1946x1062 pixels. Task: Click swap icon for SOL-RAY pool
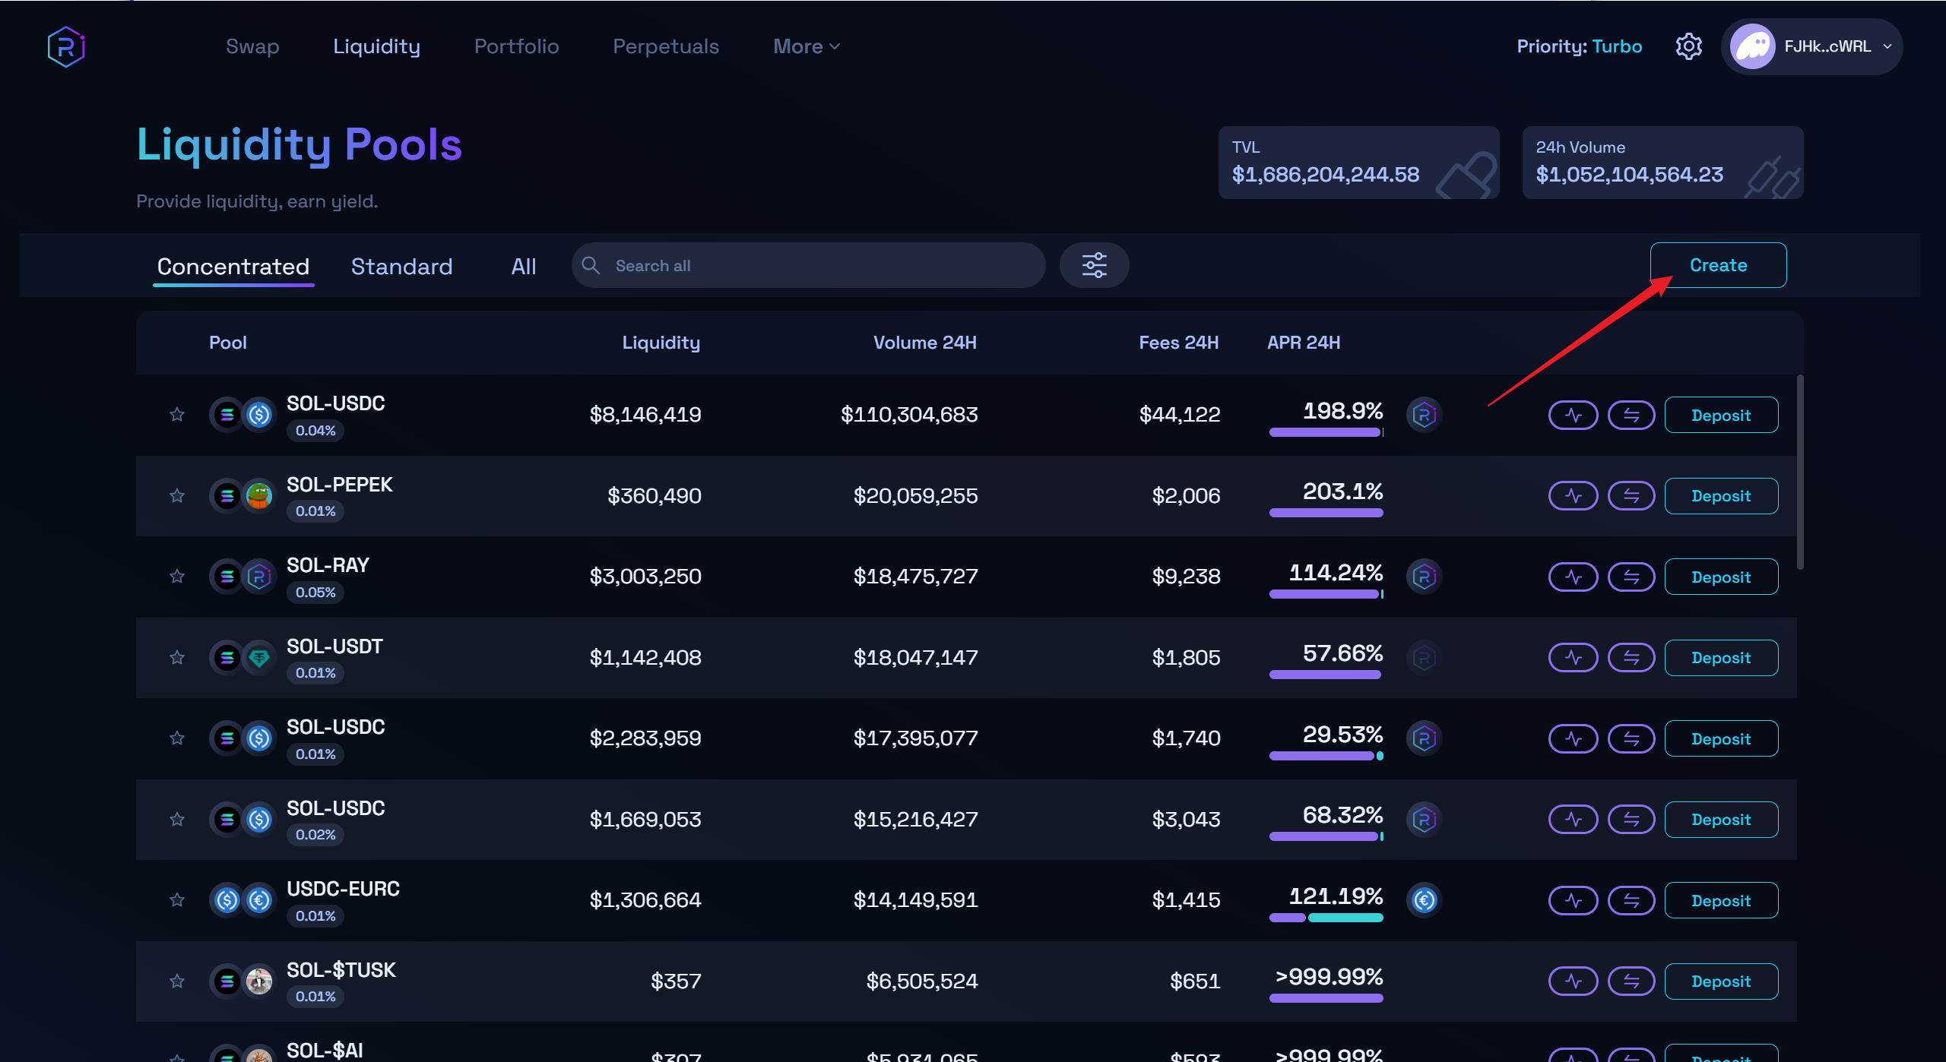1631,577
